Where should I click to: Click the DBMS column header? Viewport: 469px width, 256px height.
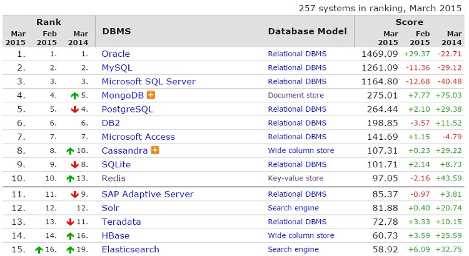(x=116, y=31)
